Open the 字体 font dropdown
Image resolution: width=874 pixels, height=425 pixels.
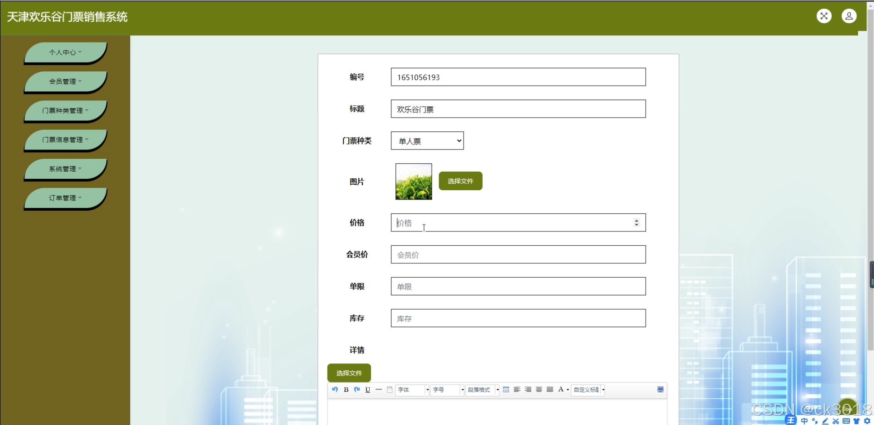[412, 390]
